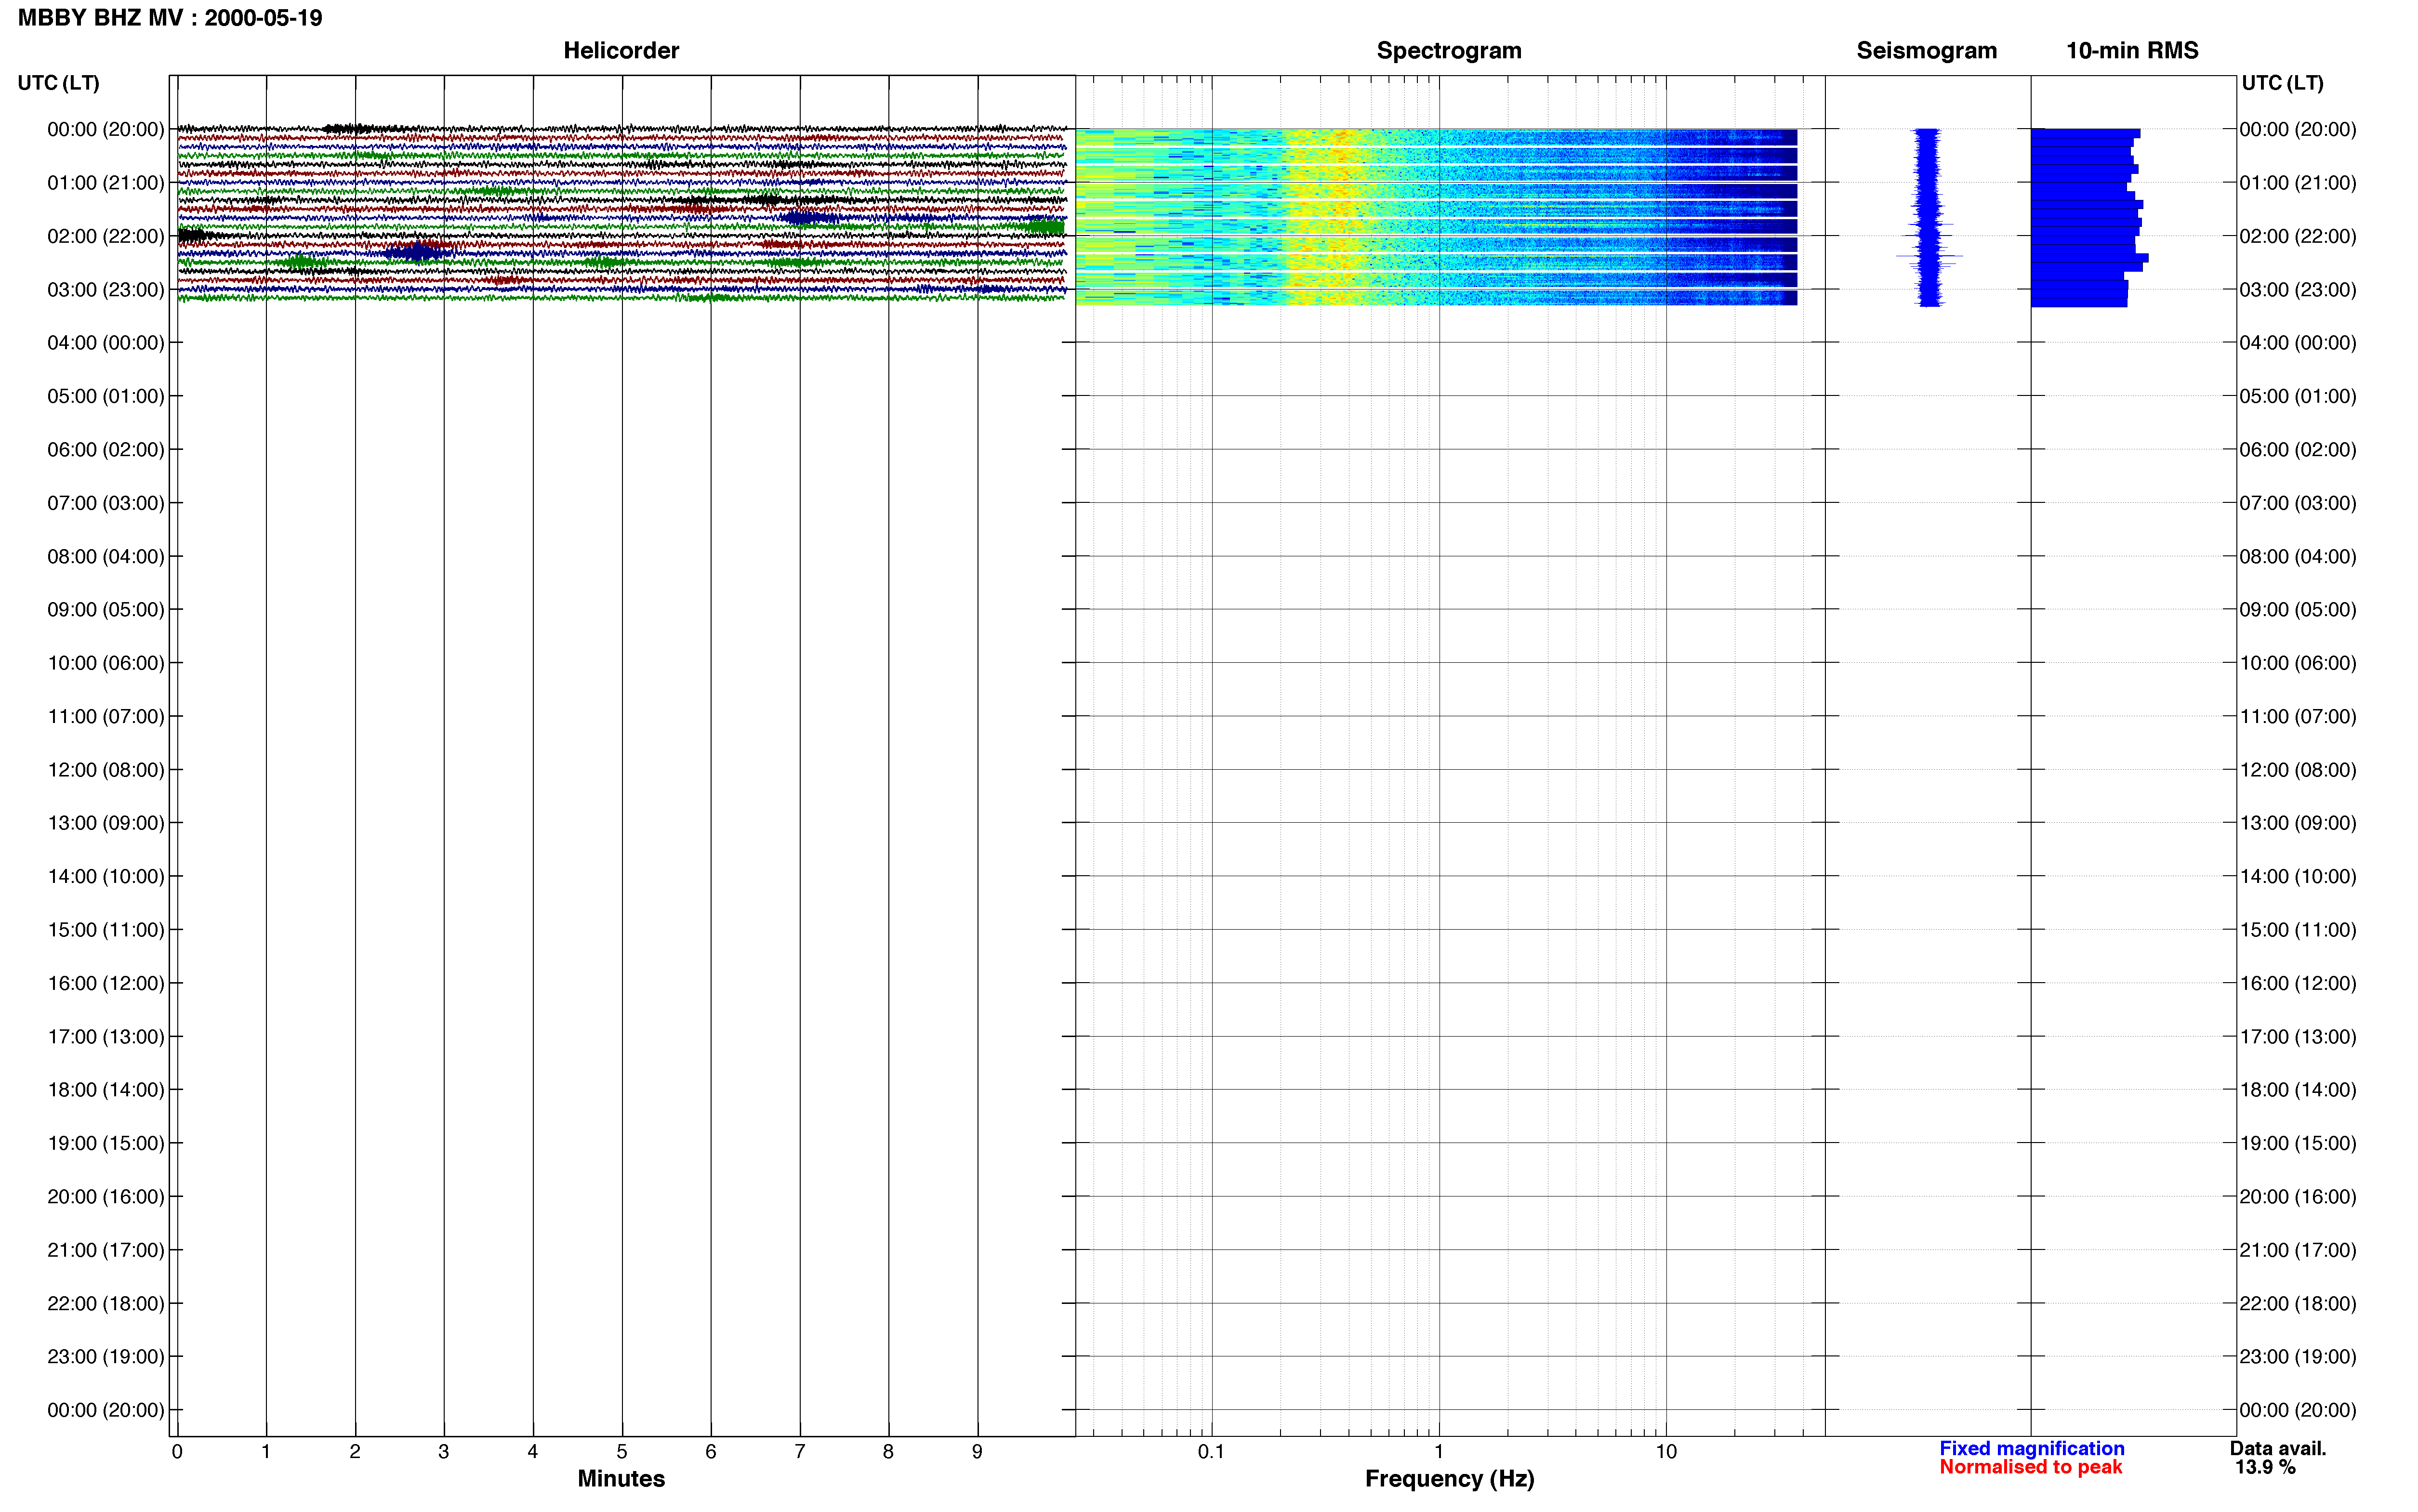
Task: Click the right '08:00 (04:00)' time label
Action: tap(2298, 557)
